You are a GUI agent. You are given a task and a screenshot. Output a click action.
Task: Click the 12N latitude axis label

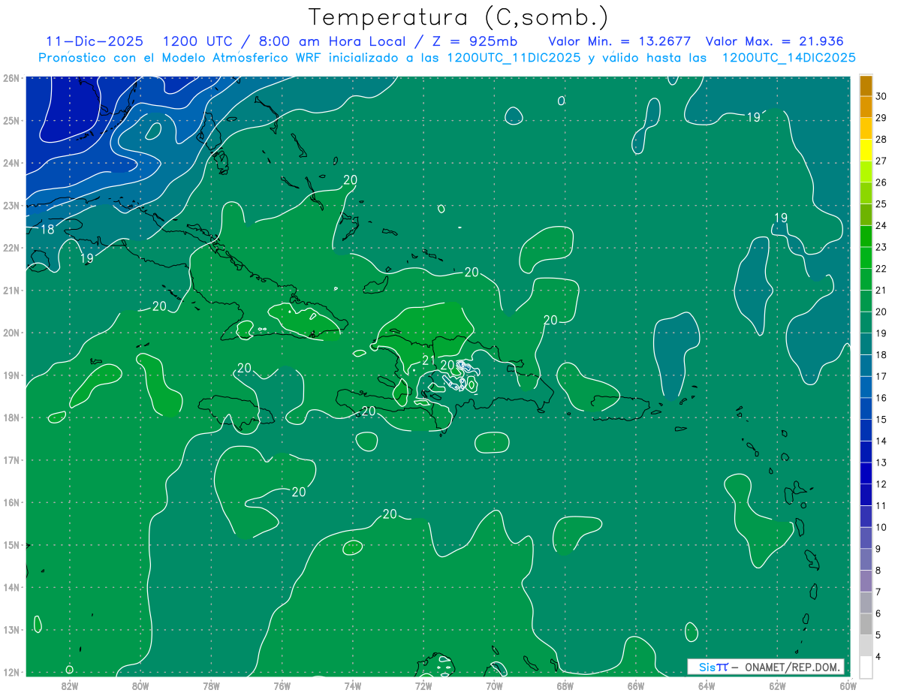(11, 672)
